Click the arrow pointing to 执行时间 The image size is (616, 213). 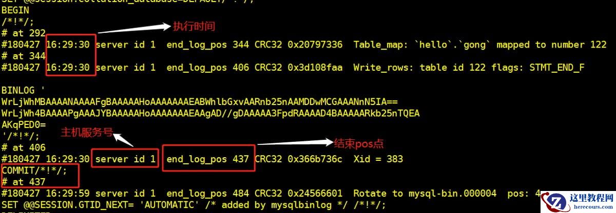[x=133, y=29]
